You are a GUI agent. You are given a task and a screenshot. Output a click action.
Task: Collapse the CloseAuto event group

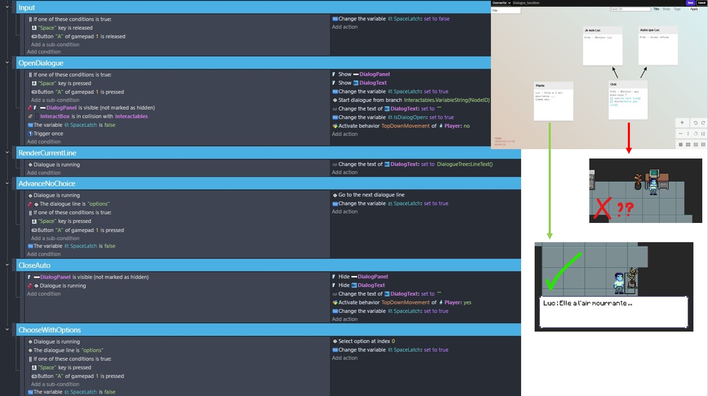coord(7,265)
